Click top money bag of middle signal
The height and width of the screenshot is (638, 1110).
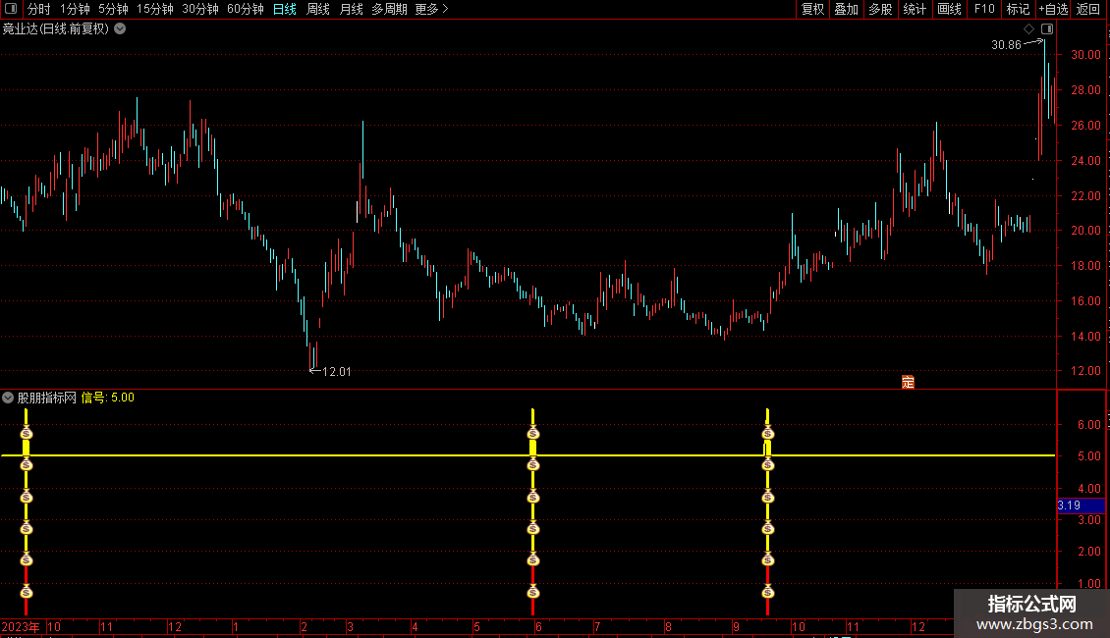(x=533, y=434)
